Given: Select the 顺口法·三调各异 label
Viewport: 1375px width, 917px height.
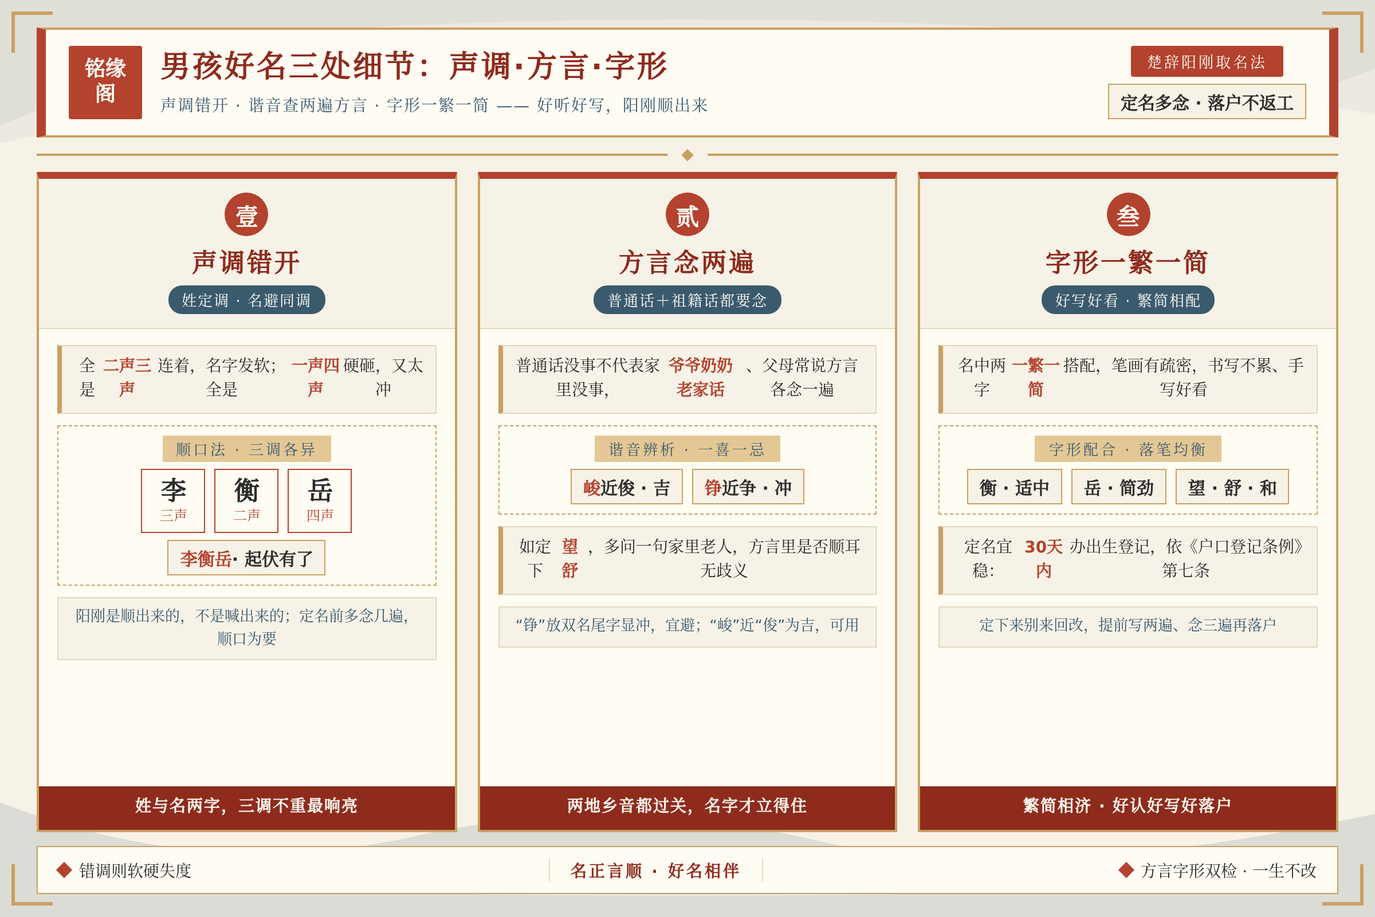Looking at the screenshot, I should click(247, 449).
